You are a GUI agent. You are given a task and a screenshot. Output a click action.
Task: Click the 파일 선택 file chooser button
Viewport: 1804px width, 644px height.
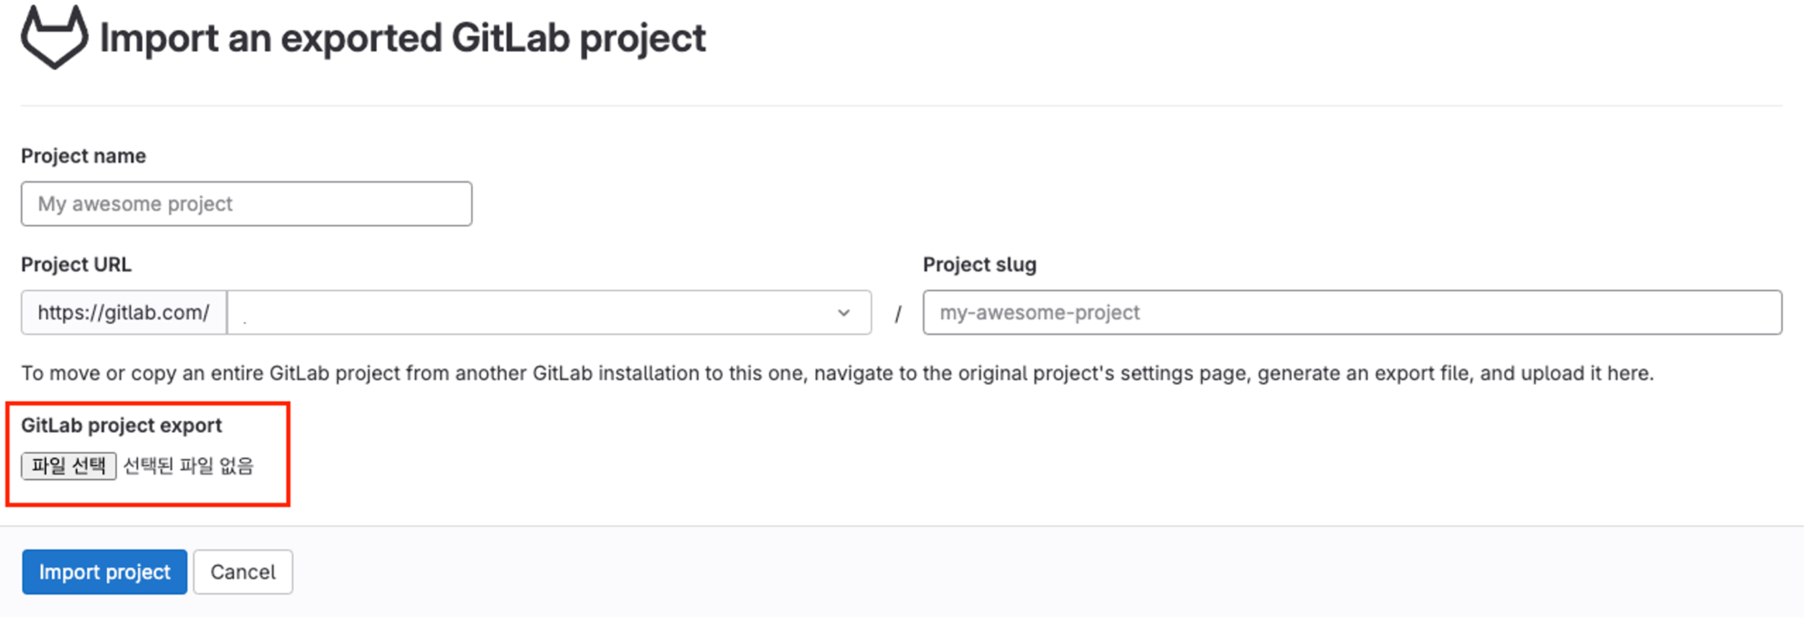coord(69,466)
